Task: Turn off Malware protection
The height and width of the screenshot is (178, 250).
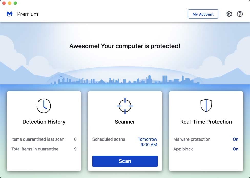Action: [x=235, y=139]
